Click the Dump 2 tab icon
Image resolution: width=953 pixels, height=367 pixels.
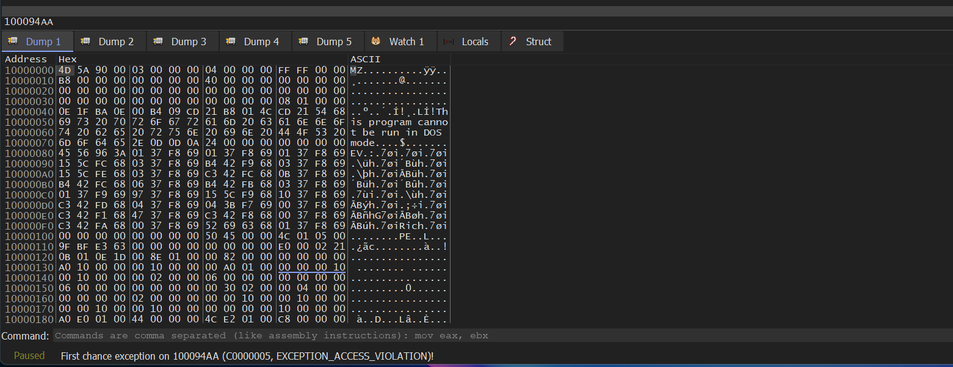pyautogui.click(x=85, y=42)
